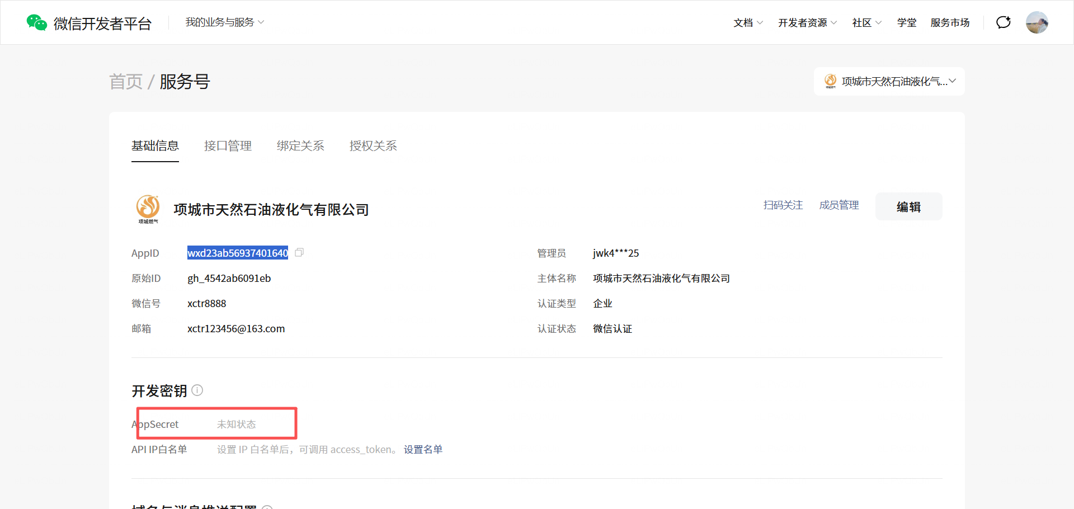Click the AppSecret field label
This screenshot has height=509, width=1074.
[155, 425]
